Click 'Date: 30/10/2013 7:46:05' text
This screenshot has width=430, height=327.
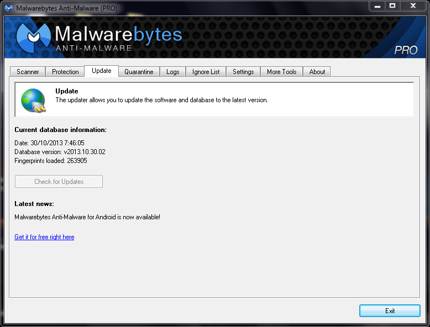[x=49, y=143]
